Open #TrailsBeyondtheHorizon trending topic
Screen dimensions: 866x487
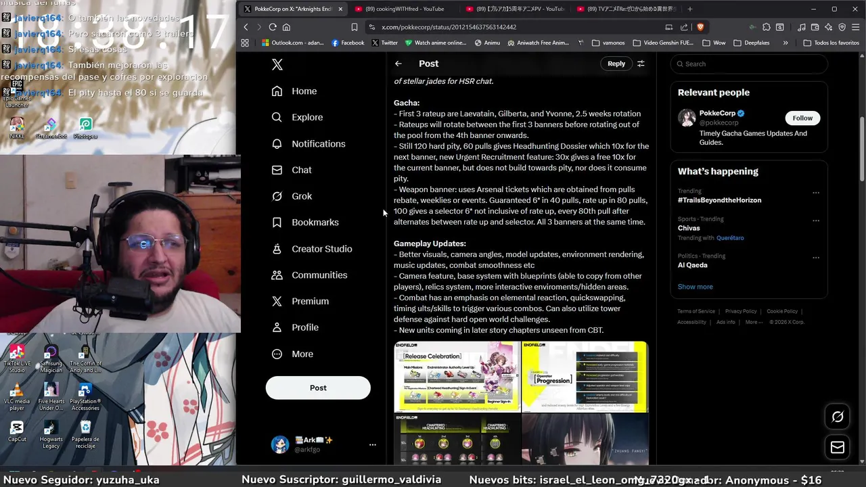coord(719,200)
